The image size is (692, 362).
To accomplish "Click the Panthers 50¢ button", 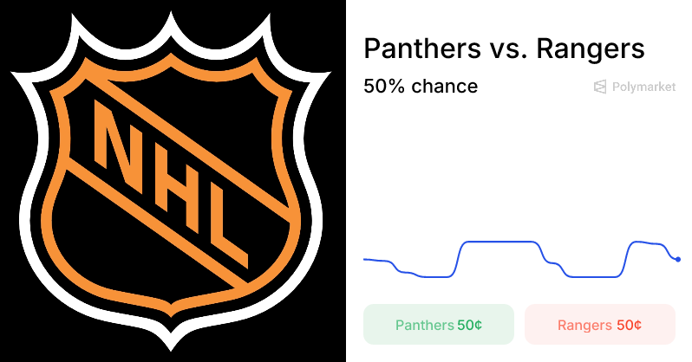I will click(x=439, y=325).
